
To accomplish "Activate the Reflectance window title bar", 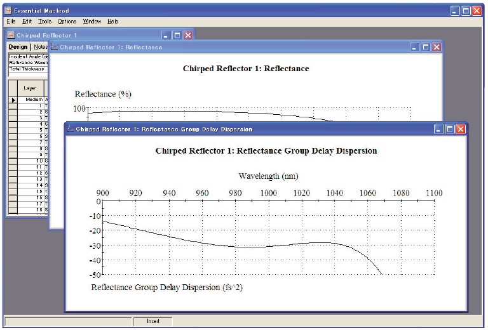I will tap(254, 47).
